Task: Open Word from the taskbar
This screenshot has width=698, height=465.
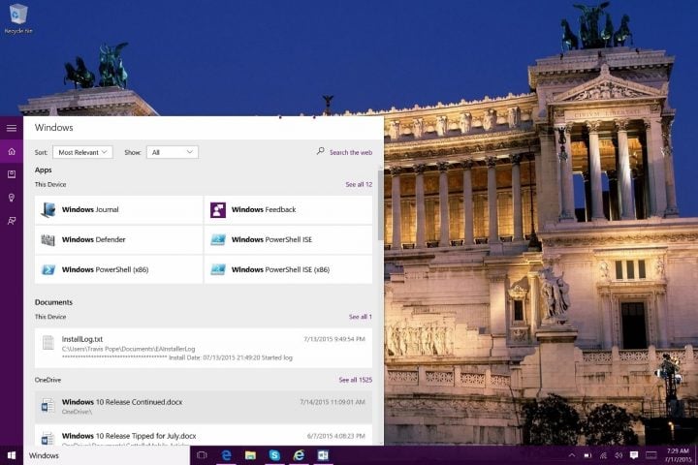Action: point(323,455)
